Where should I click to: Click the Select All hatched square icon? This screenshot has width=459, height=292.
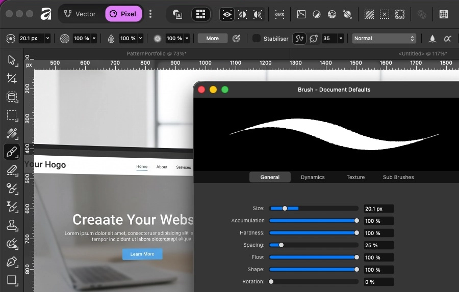click(x=369, y=14)
